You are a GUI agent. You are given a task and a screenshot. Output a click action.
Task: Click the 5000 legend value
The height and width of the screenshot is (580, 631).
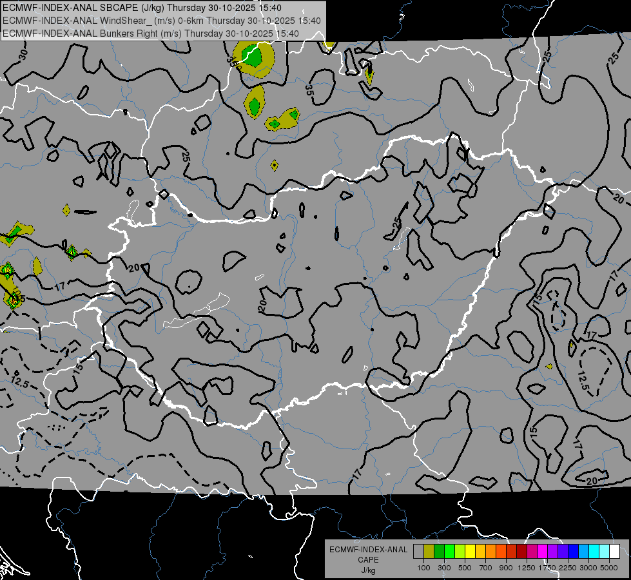pos(609,568)
